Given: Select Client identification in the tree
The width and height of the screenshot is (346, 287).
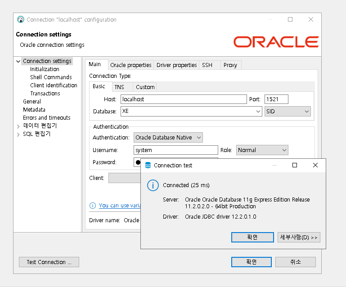Looking at the screenshot, I should pos(54,85).
